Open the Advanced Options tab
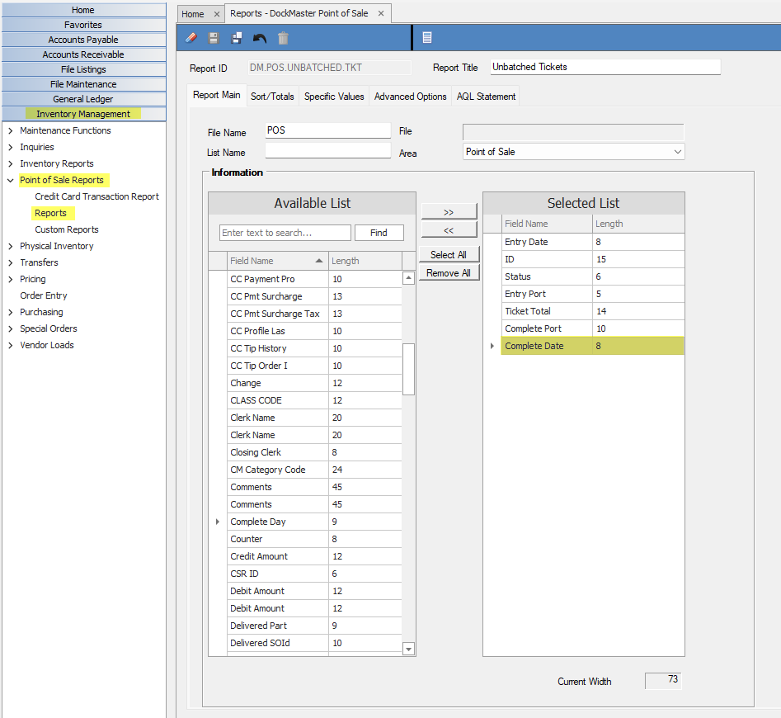This screenshot has height=718, width=781. tap(411, 97)
